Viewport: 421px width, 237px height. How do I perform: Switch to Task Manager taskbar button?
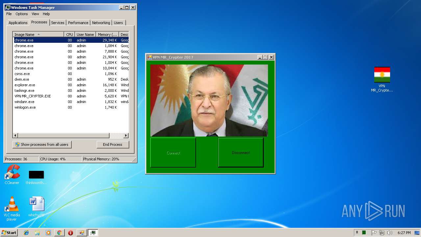(93, 233)
